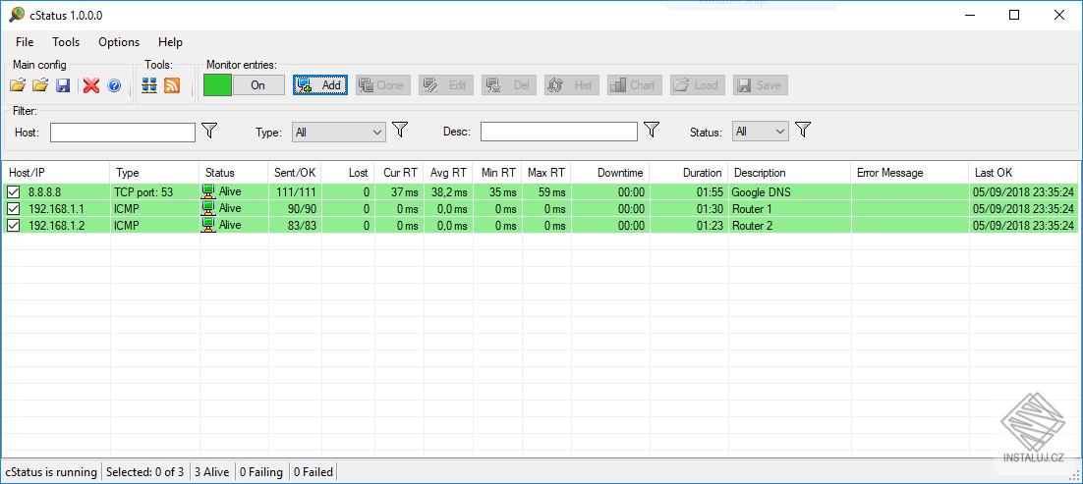The width and height of the screenshot is (1083, 484).
Task: Select the Router 2 description cell
Action: pos(789,225)
